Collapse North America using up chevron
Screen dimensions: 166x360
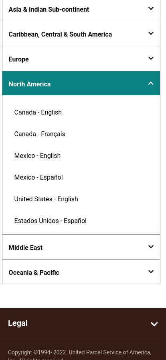point(151,83)
